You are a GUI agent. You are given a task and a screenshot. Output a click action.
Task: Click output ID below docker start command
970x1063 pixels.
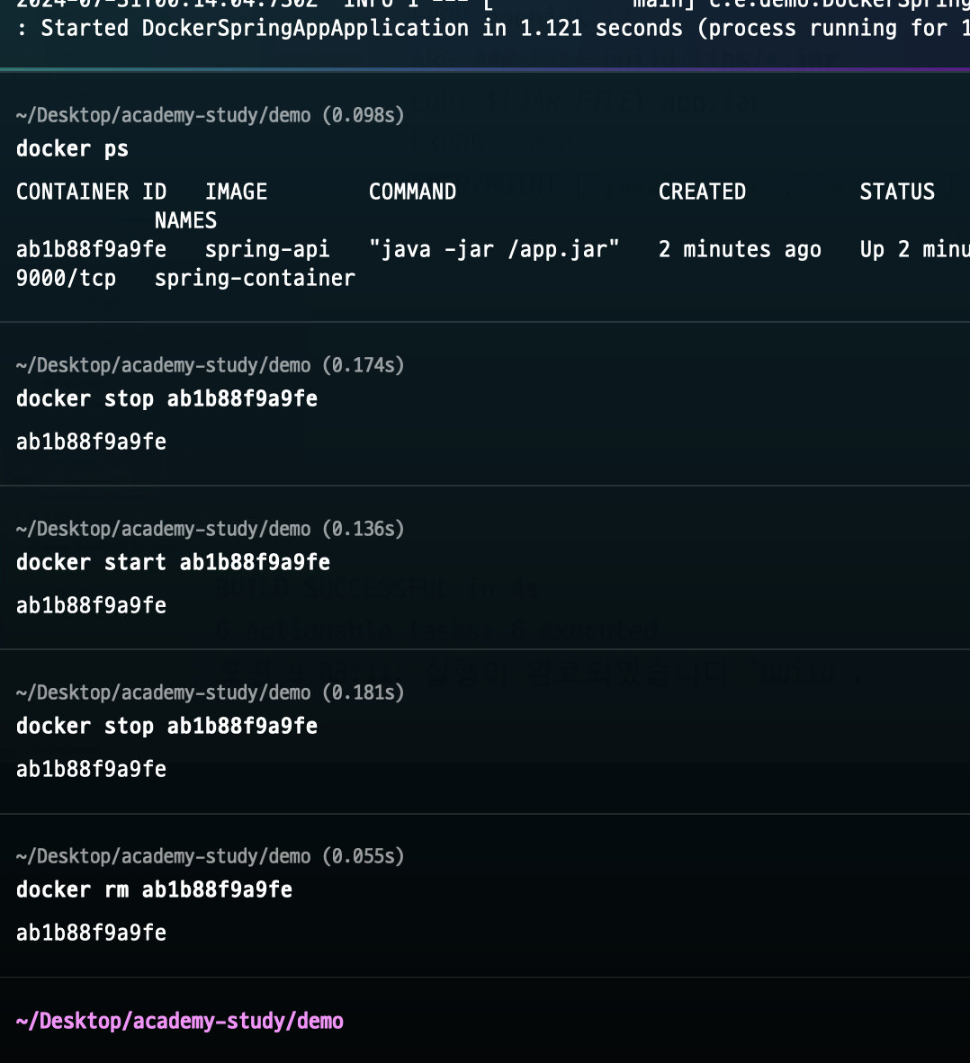point(91,605)
